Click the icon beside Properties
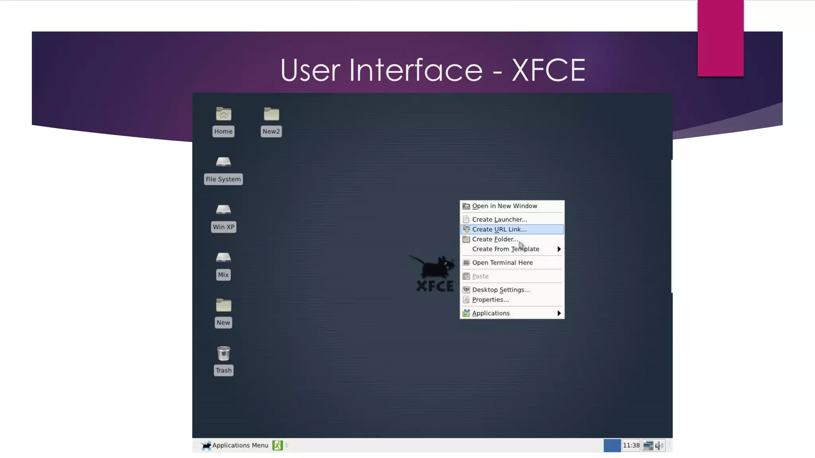 (x=466, y=299)
